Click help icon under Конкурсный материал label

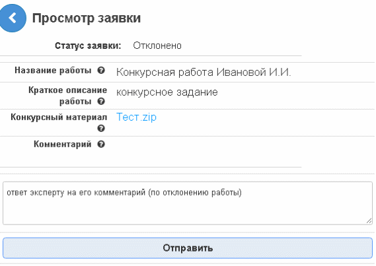click(101, 128)
